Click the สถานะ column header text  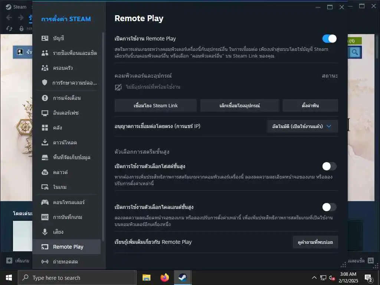[x=330, y=76]
